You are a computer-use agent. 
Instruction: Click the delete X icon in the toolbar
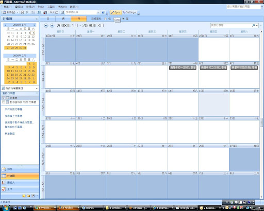(x=27, y=12)
